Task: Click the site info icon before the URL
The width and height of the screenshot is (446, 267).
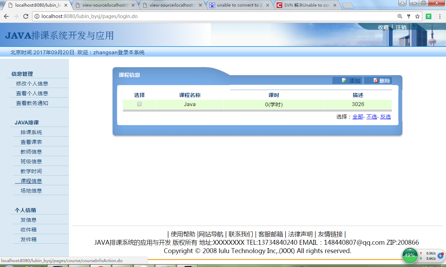Action: click(37, 16)
